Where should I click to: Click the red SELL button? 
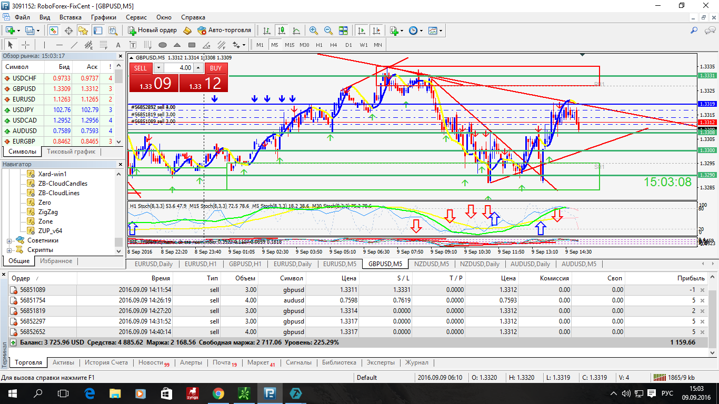(141, 68)
